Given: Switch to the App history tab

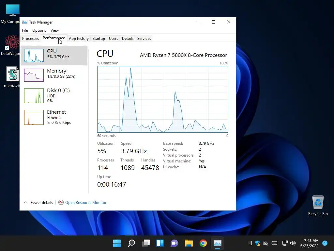Looking at the screenshot, I should [79, 39].
